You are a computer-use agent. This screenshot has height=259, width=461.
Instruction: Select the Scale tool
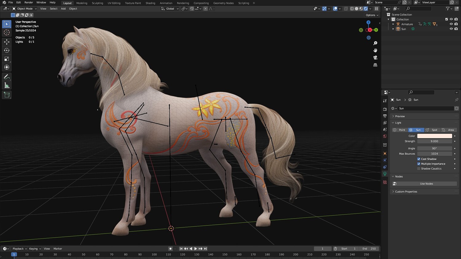pos(7,59)
